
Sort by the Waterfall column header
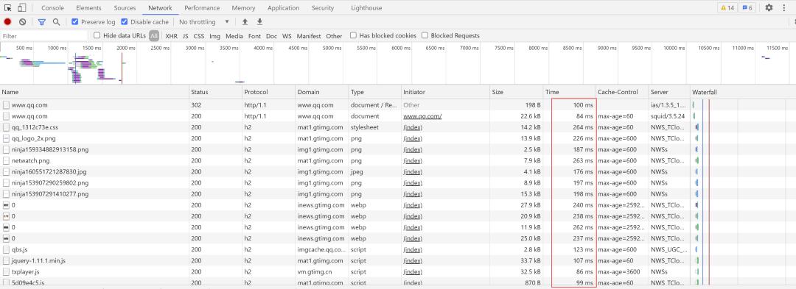coord(743,92)
